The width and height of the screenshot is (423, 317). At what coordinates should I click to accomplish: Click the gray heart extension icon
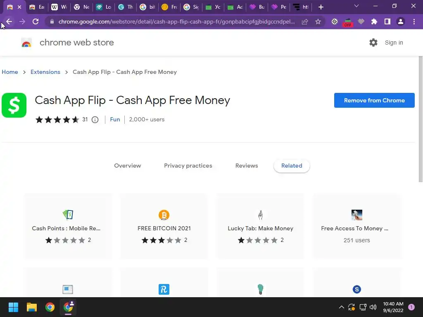pyautogui.click(x=361, y=21)
